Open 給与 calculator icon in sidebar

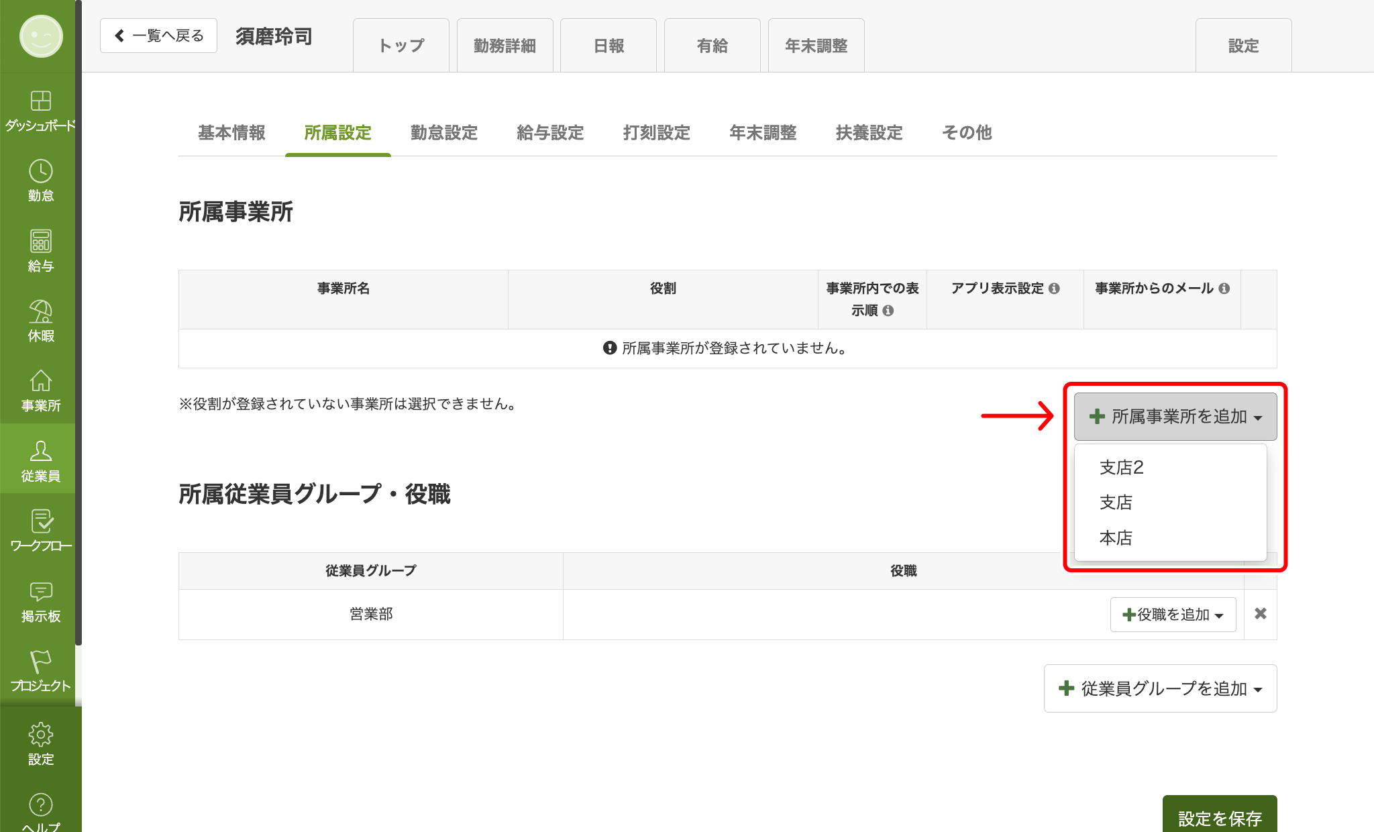point(40,242)
